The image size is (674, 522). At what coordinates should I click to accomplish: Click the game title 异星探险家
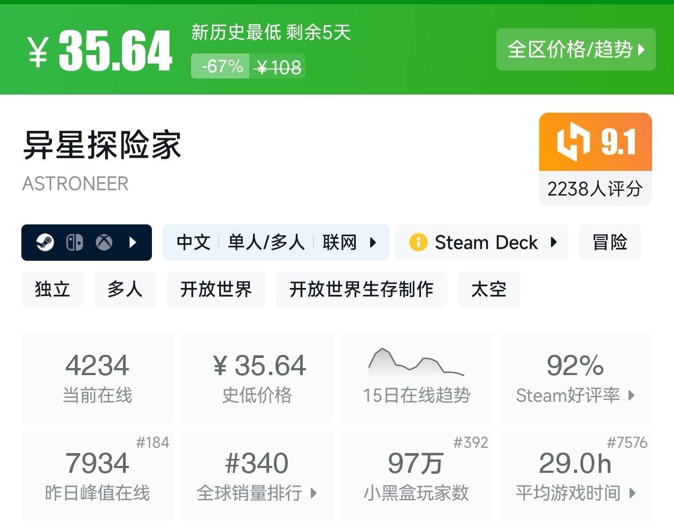[102, 145]
